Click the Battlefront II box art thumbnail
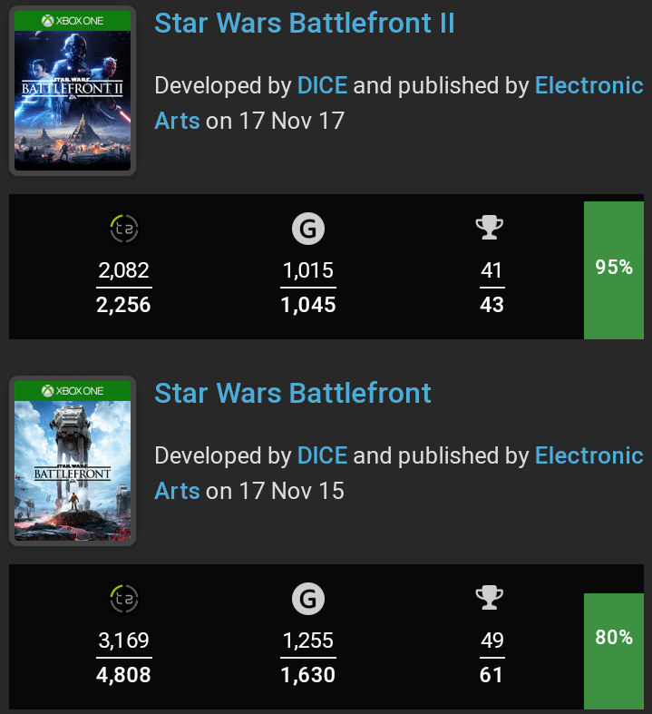652x714 pixels. tap(73, 90)
